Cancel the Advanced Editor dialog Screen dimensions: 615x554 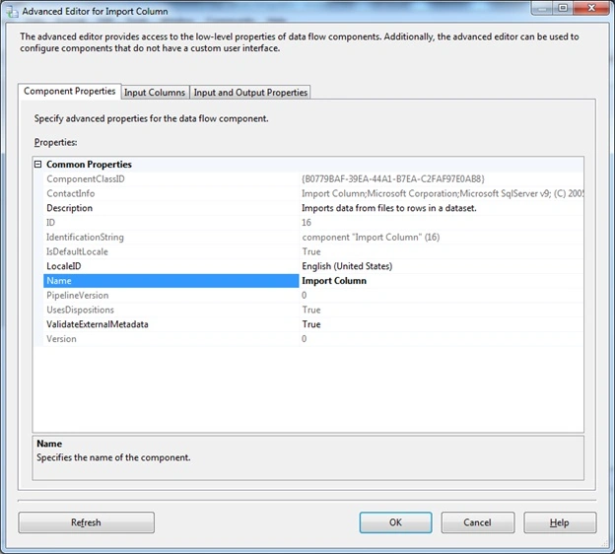[x=477, y=522]
